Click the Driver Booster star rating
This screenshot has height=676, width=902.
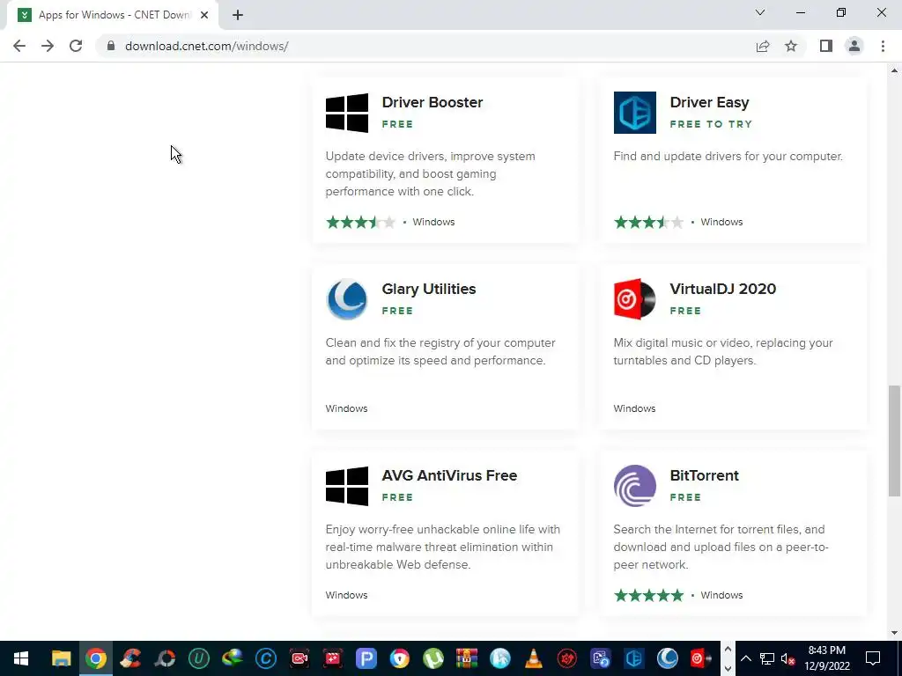[360, 222]
